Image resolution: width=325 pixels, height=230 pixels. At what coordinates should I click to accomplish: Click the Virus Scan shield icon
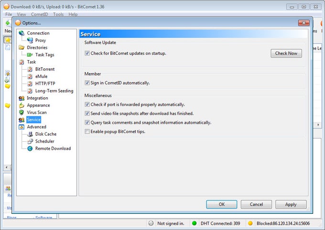22,113
